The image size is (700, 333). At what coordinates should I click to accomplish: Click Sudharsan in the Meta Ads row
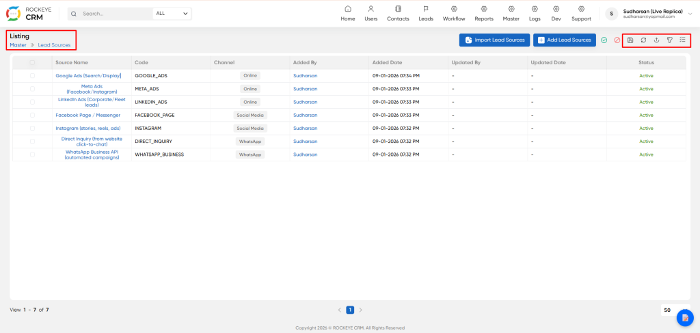pyautogui.click(x=306, y=89)
